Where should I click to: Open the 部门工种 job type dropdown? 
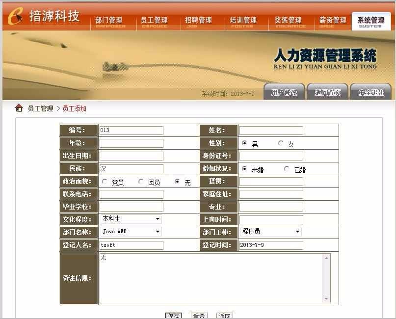point(297,232)
